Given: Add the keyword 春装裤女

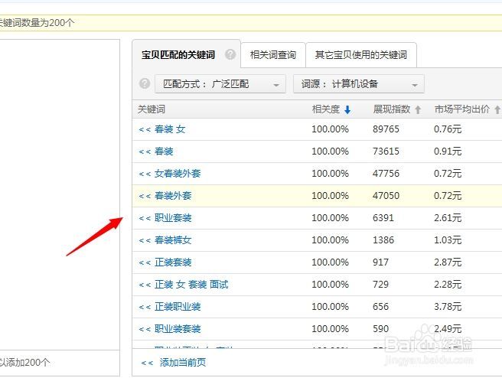Looking at the screenshot, I should click(173, 240).
